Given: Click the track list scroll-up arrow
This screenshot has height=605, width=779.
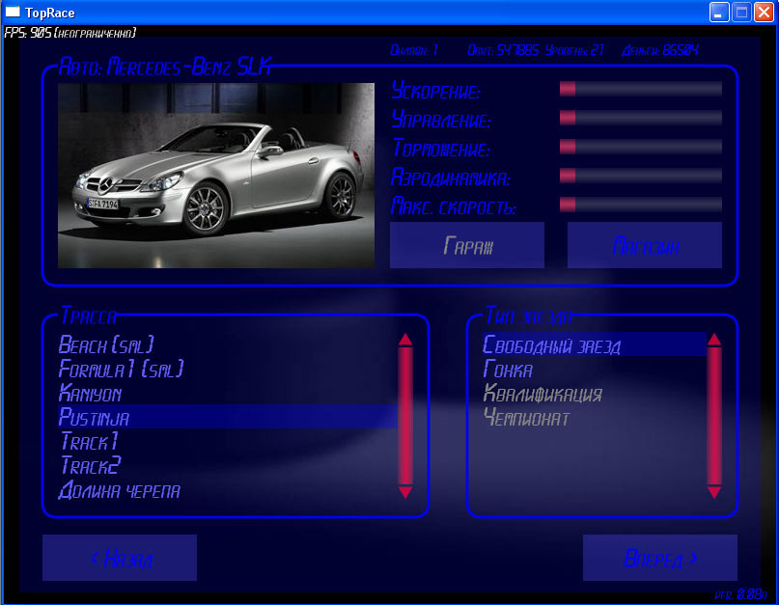Looking at the screenshot, I should point(405,340).
